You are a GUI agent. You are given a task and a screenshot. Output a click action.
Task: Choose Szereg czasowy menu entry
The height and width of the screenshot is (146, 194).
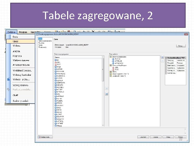(x=20, y=85)
